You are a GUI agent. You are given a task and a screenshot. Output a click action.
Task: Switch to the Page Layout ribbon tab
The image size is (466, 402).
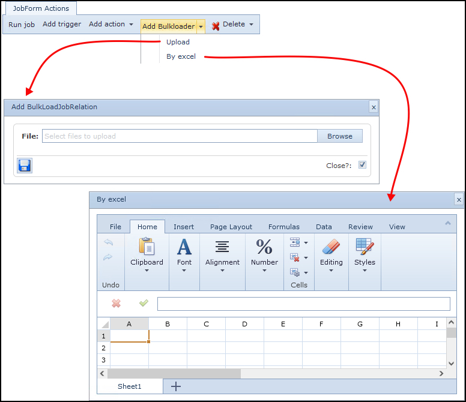tap(231, 227)
